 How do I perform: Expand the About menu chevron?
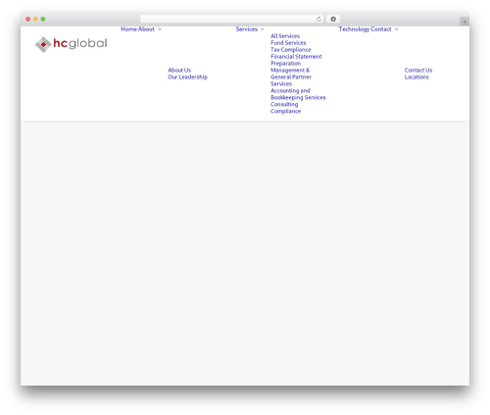[160, 29]
